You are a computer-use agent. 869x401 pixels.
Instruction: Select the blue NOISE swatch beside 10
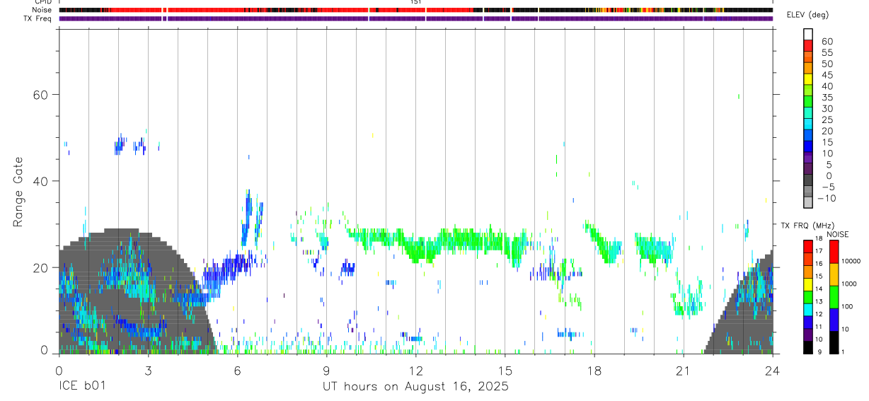coord(834,320)
